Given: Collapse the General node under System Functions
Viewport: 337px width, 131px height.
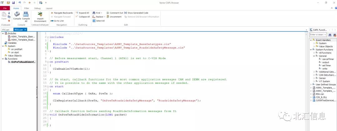Looking at the screenshot, I should point(314,56).
